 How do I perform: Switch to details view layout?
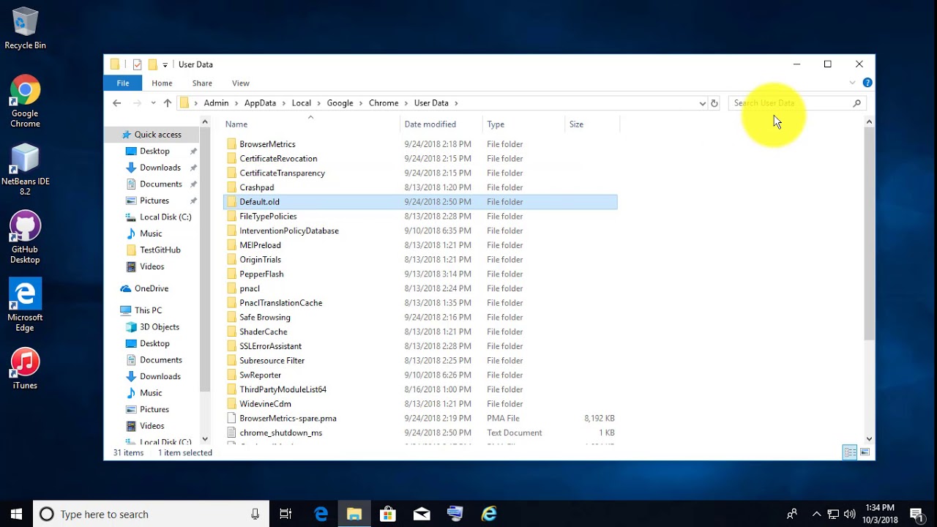pyautogui.click(x=850, y=452)
